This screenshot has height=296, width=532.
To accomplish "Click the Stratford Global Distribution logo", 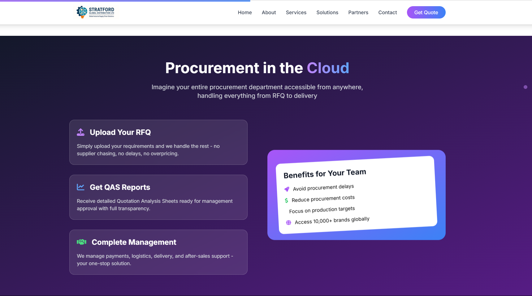I will tap(95, 12).
